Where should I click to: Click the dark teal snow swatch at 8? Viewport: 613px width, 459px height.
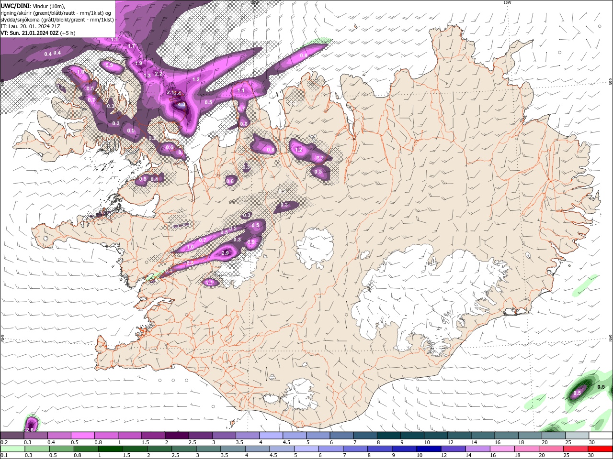(x=389, y=435)
